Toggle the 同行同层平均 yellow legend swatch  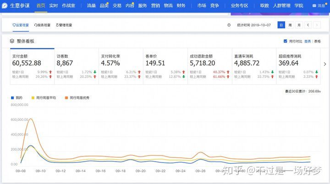point(33,98)
